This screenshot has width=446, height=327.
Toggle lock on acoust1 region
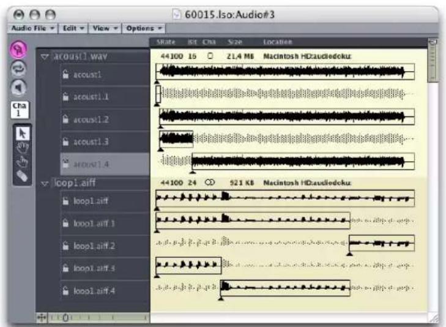[65, 74]
